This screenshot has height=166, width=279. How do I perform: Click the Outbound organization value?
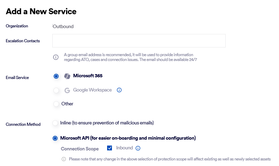(x=63, y=26)
